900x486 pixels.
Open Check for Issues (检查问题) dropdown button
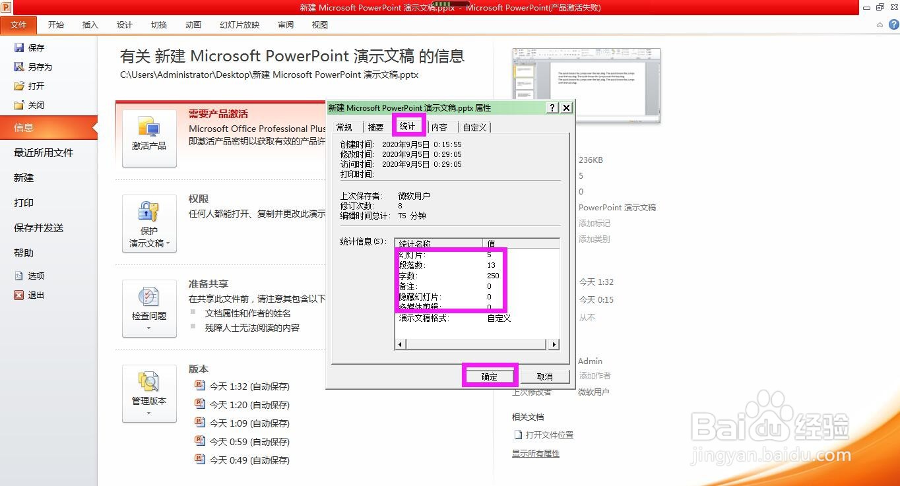coord(149,309)
